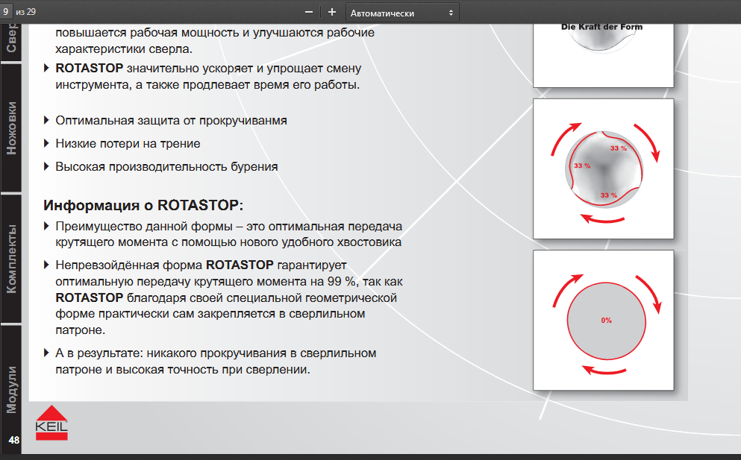This screenshot has height=460, width=741.
Task: Click the line 'Оптимальная защита от прокручиванмя'
Action: point(171,121)
